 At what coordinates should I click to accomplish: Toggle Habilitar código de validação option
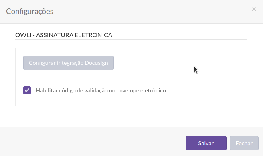click(x=27, y=90)
